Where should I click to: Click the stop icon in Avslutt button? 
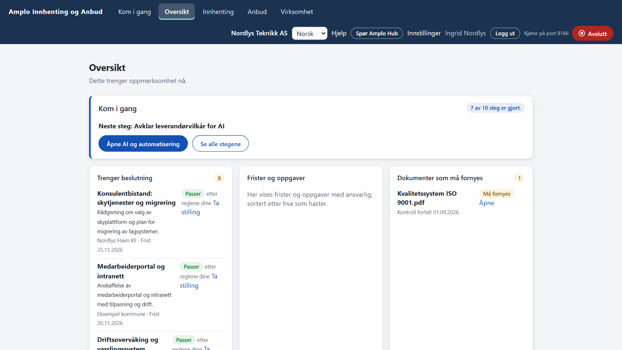pyautogui.click(x=582, y=33)
